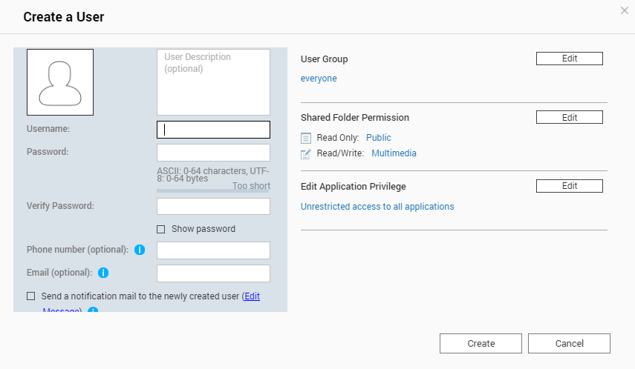The width and height of the screenshot is (635, 369).
Task: Edit Shared Folder Permission settings
Action: point(569,117)
